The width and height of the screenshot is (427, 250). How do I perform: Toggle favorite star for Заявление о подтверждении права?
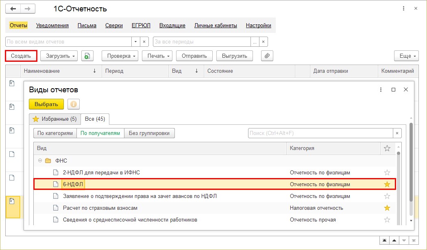click(x=387, y=196)
